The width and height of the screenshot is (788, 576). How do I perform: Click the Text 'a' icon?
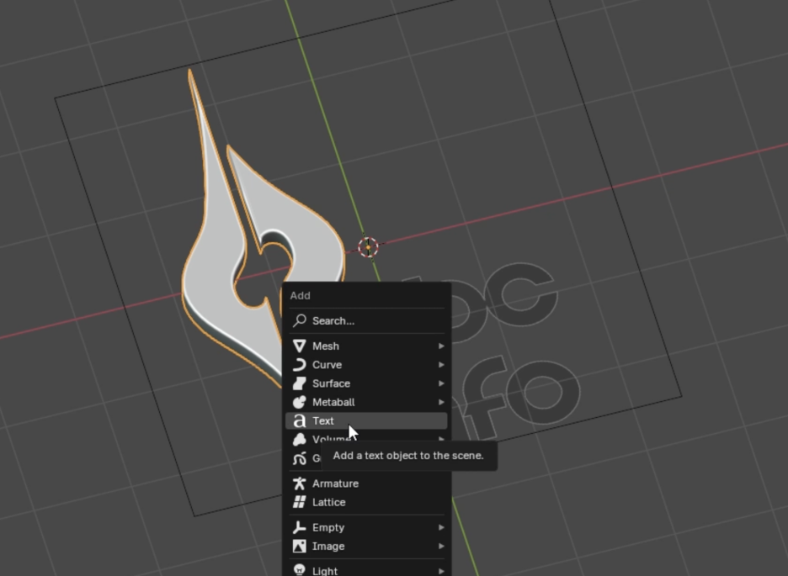pyautogui.click(x=300, y=421)
